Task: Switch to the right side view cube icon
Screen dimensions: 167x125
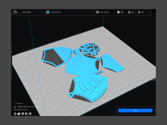Action: [x=30, y=114]
